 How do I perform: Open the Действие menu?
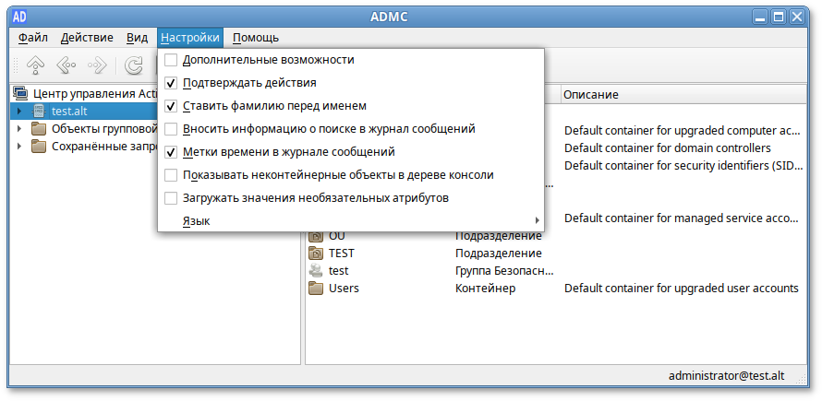(87, 38)
